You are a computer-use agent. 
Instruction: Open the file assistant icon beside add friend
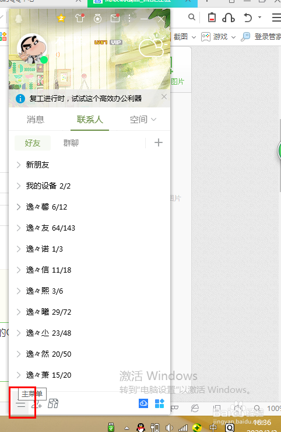point(53,403)
